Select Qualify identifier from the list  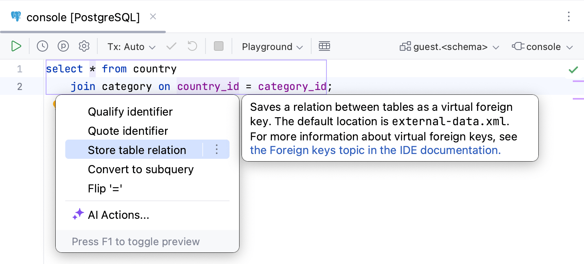[130, 112]
